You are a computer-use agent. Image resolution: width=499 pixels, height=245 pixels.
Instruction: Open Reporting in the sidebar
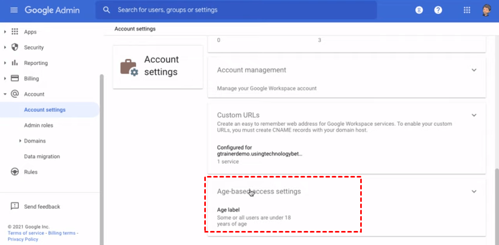click(36, 63)
